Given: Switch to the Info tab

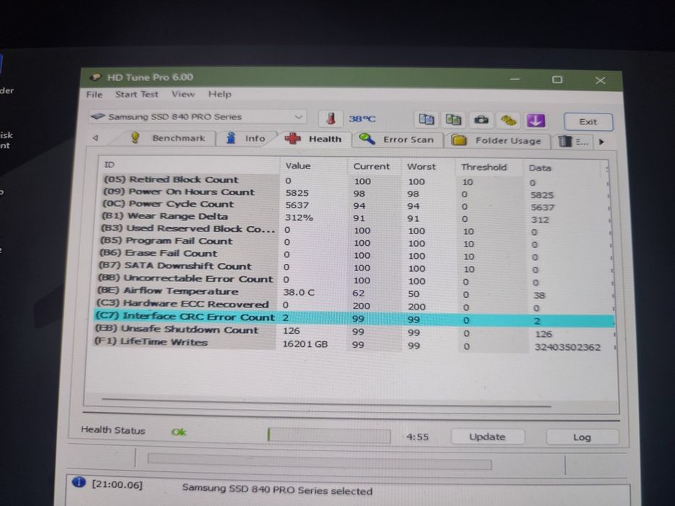Looking at the screenshot, I should coord(246,139).
